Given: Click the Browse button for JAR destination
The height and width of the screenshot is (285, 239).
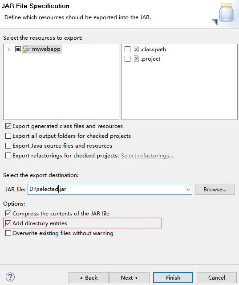Looking at the screenshot, I should [x=215, y=190].
